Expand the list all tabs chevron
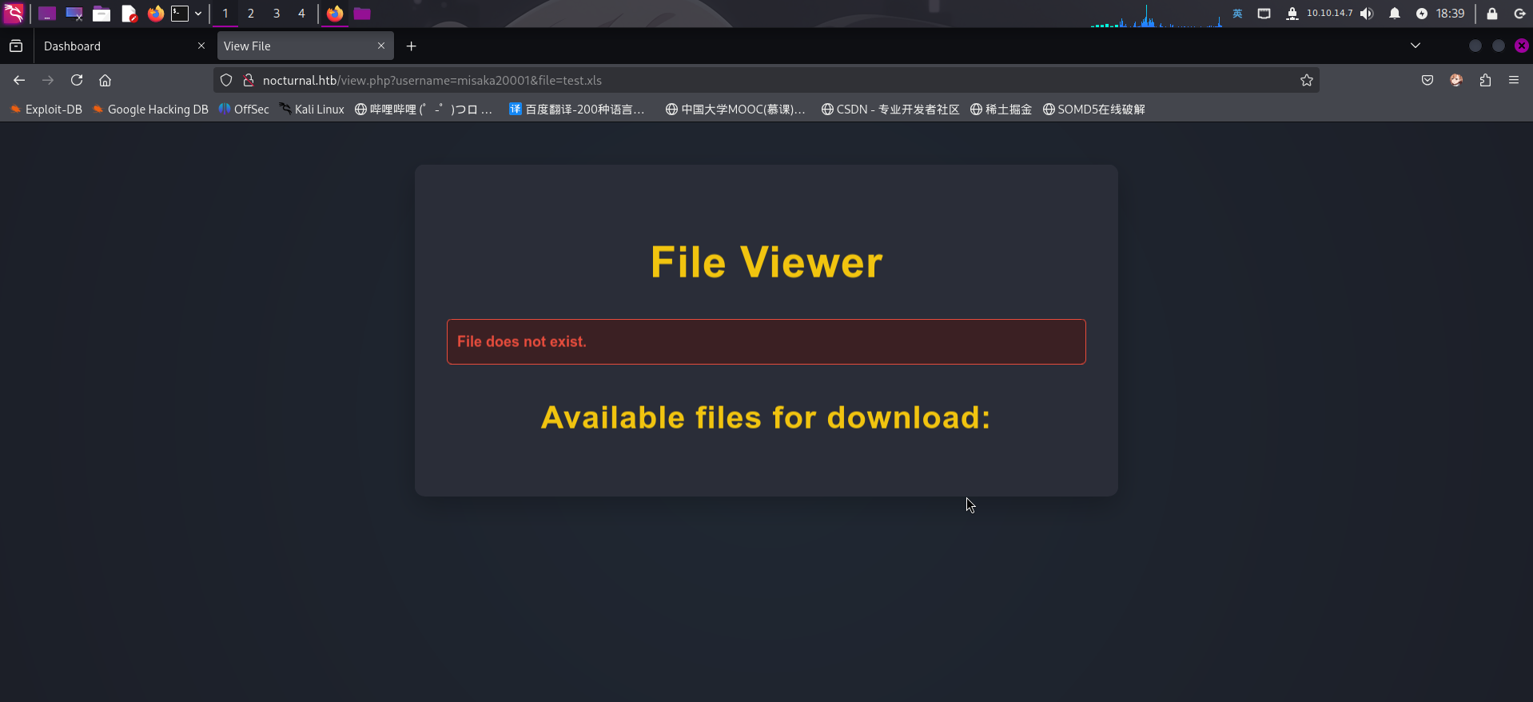 pyautogui.click(x=1416, y=46)
